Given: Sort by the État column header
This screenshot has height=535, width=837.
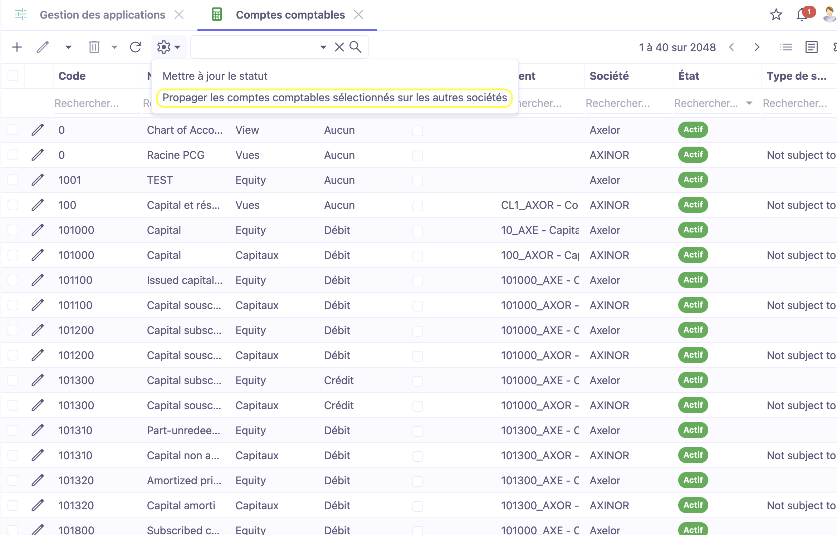Looking at the screenshot, I should tap(689, 76).
